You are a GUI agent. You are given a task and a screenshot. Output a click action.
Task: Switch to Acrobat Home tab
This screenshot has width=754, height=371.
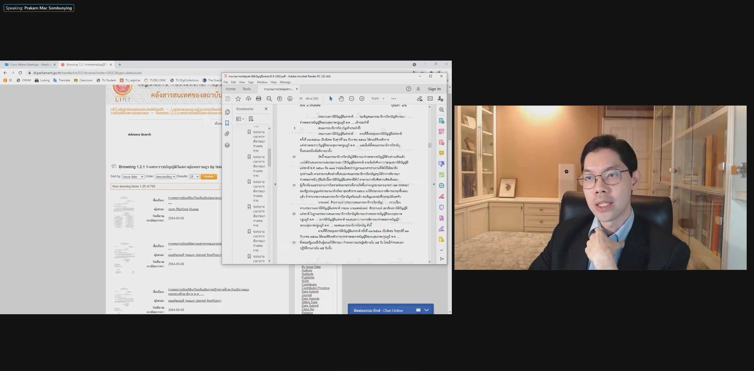(x=231, y=89)
